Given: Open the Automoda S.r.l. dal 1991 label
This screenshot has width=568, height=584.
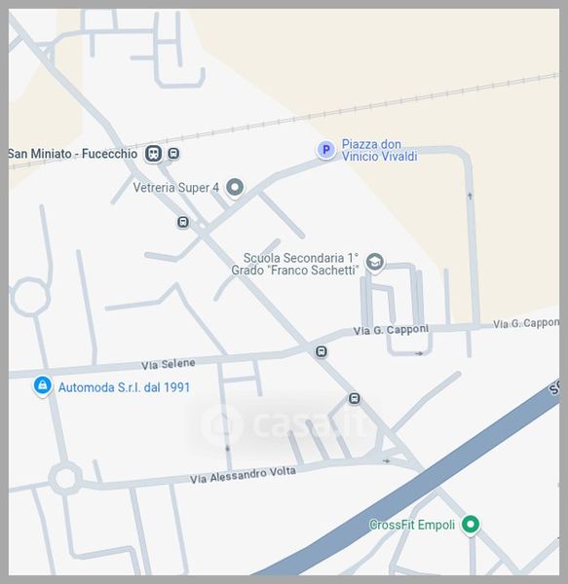Looking at the screenshot, I should tap(124, 387).
